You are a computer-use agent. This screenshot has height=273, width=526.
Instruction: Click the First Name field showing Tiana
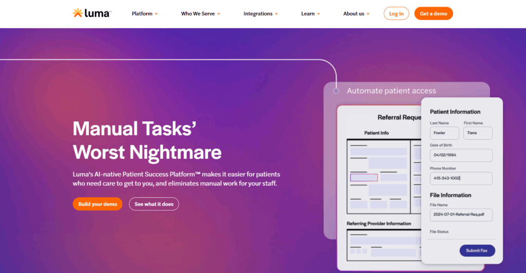pyautogui.click(x=478, y=133)
